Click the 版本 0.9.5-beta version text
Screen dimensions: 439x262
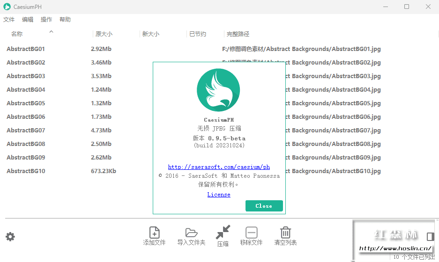219,138
